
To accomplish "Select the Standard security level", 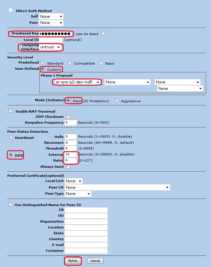I will [x=43, y=63].
